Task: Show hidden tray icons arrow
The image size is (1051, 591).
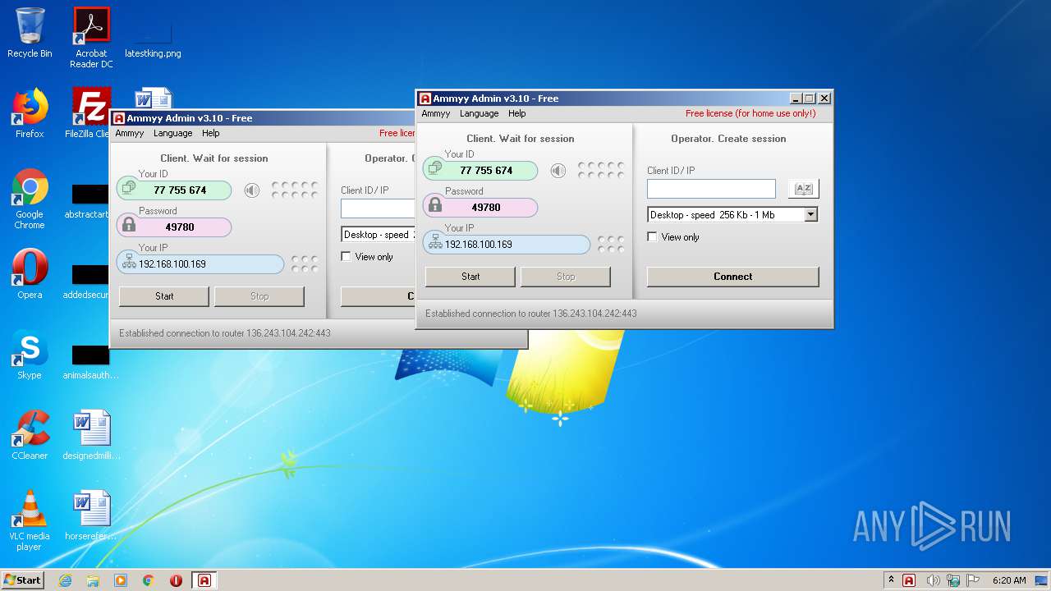Action: (x=891, y=580)
